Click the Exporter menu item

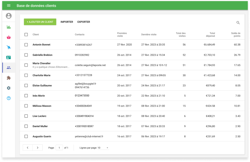[84, 22]
